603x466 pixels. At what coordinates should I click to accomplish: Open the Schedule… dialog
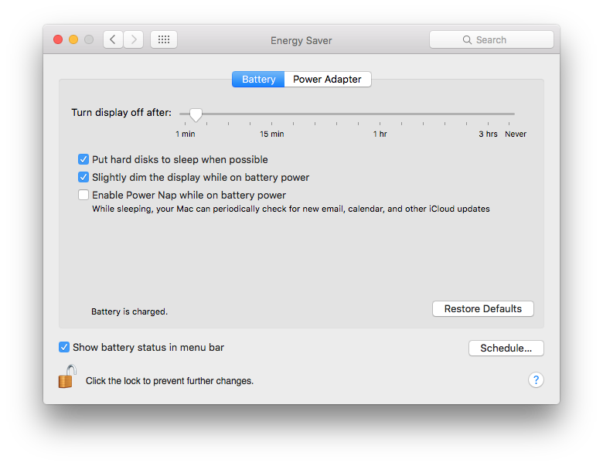point(506,348)
